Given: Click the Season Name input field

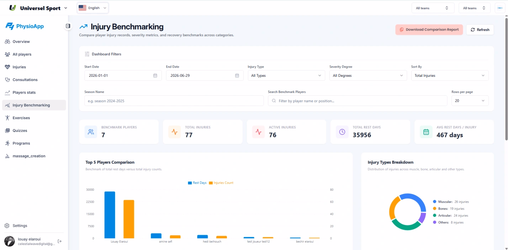Looking at the screenshot, I should [174, 101].
